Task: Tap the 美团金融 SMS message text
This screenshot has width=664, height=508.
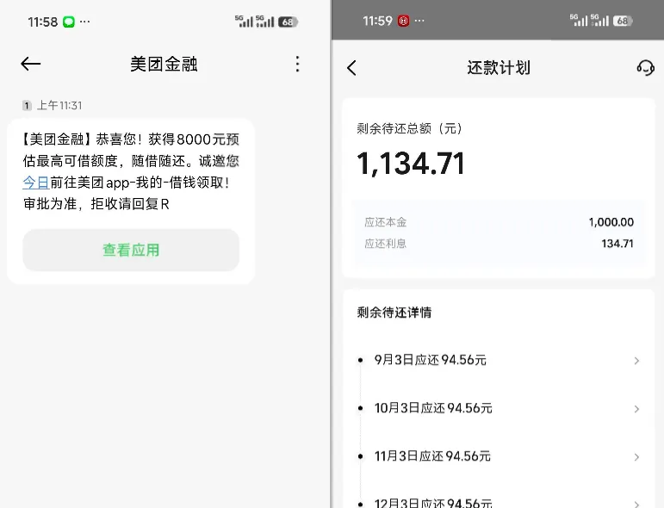Action: click(131, 171)
